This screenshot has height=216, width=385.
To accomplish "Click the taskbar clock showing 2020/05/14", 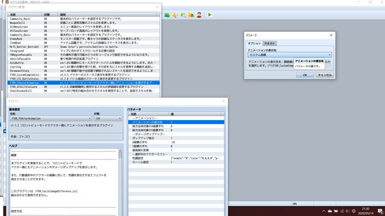I will coord(365,211).
